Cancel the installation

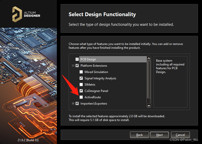point(180,135)
